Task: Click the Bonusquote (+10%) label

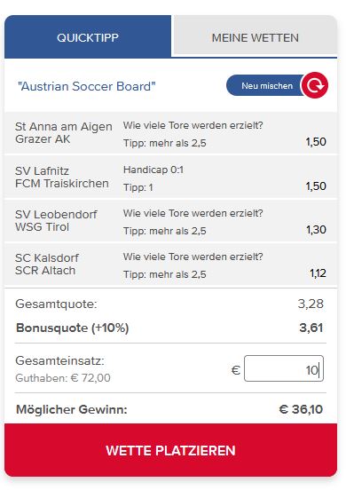Action: (73, 328)
